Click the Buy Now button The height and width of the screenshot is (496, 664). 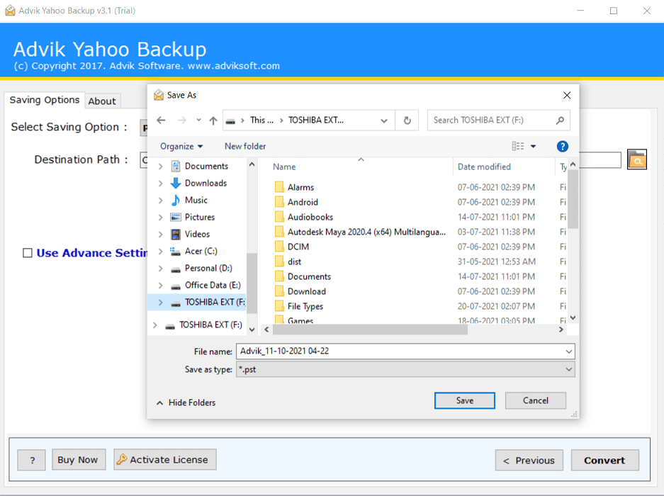click(79, 460)
